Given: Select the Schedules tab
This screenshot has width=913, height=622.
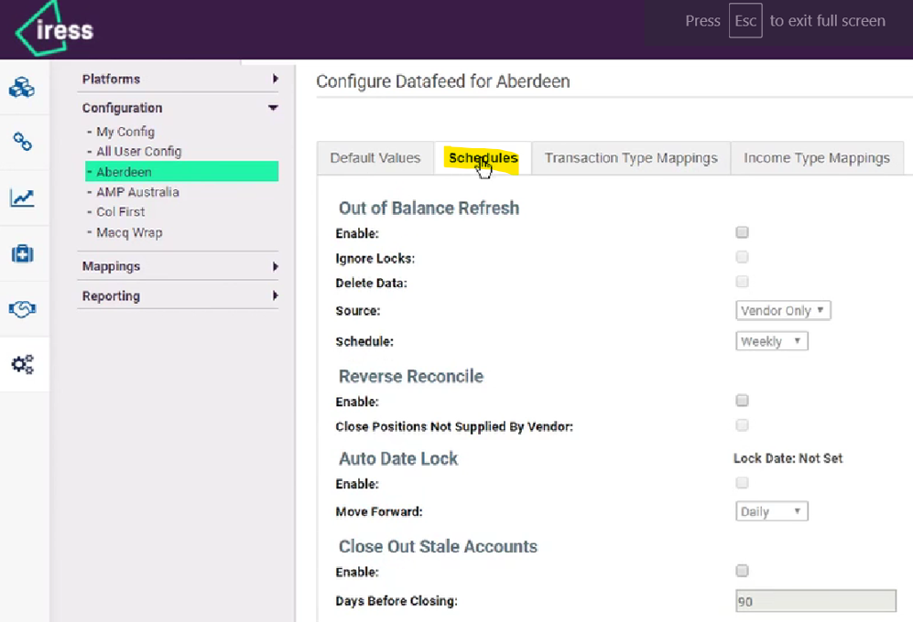Looking at the screenshot, I should click(x=483, y=157).
